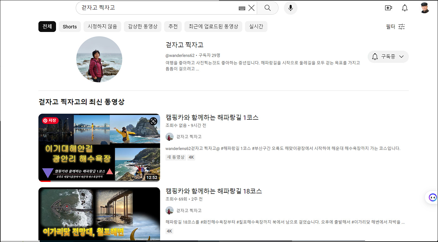Open the 필터 filter options

point(395,27)
